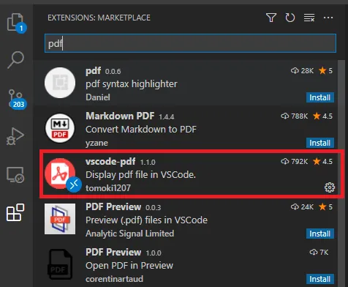Click 'Convert Markdown to PDF' description

[x=141, y=130]
